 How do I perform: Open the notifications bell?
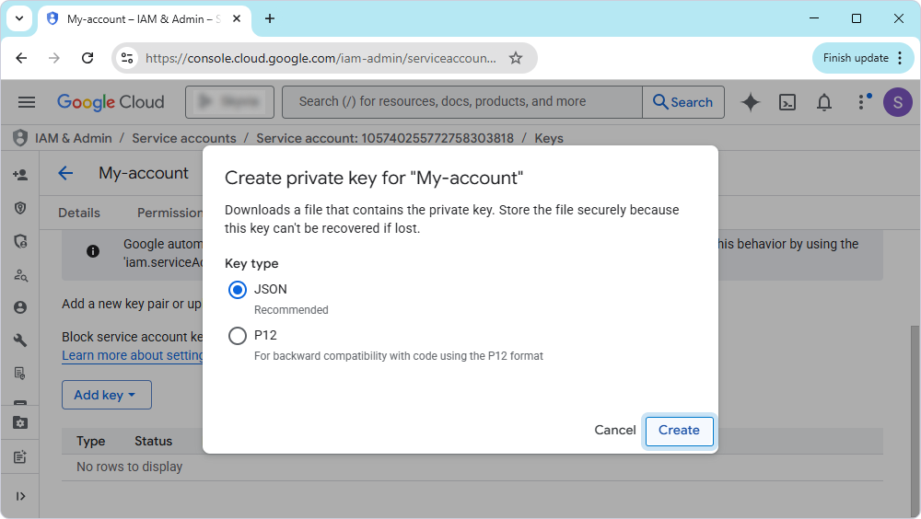[825, 102]
